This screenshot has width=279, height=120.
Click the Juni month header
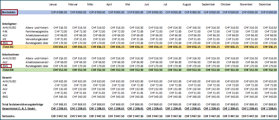(x=147, y=4)
